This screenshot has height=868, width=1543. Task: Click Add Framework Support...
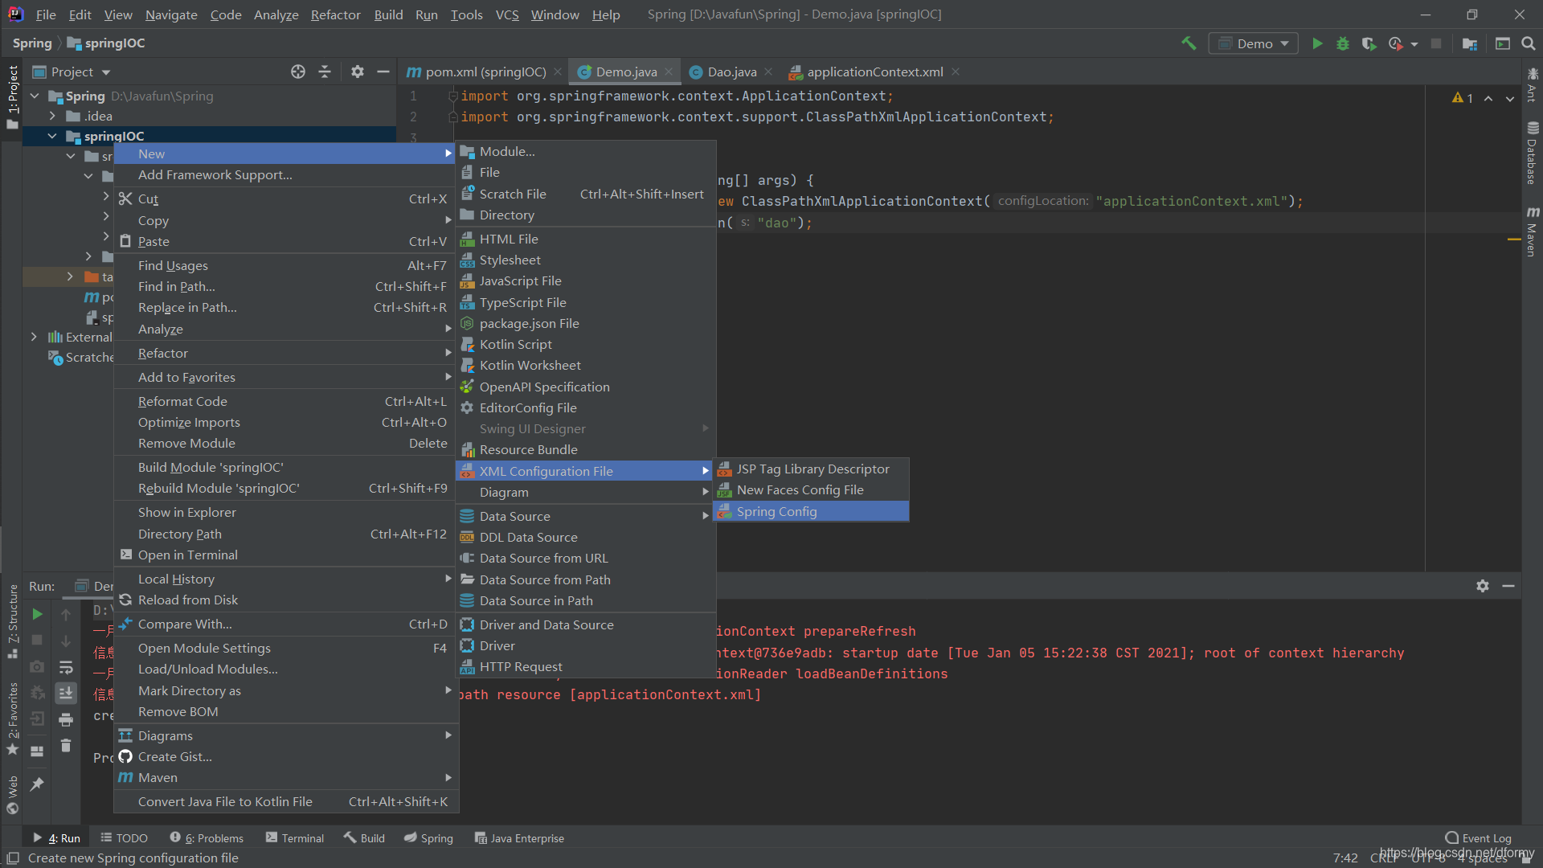pyautogui.click(x=285, y=174)
